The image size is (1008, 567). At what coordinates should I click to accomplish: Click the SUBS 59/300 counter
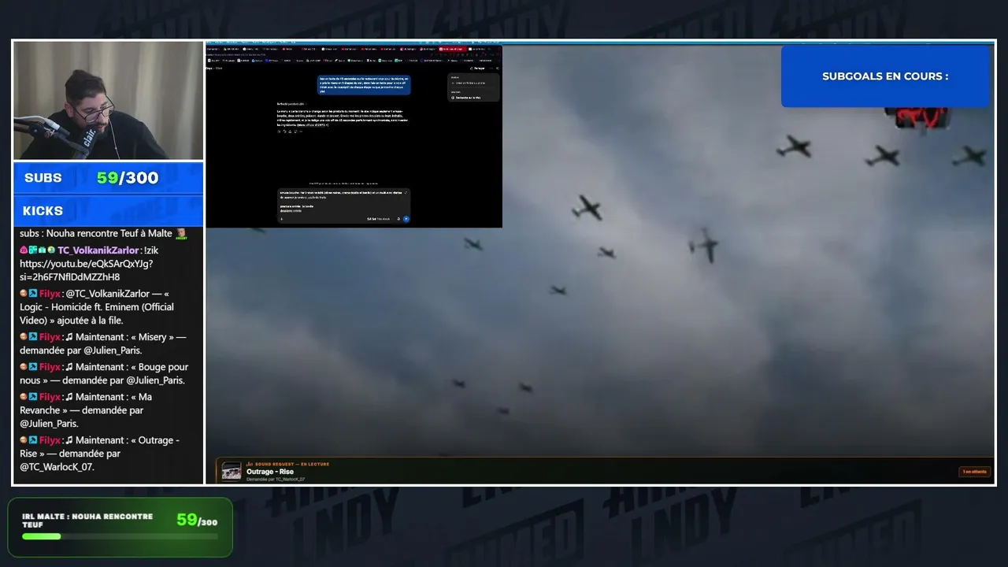pyautogui.click(x=109, y=178)
